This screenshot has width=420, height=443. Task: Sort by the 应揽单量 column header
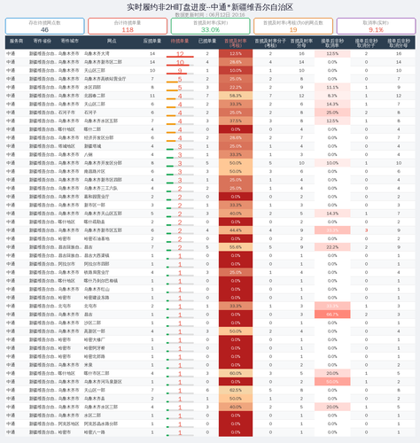point(152,41)
